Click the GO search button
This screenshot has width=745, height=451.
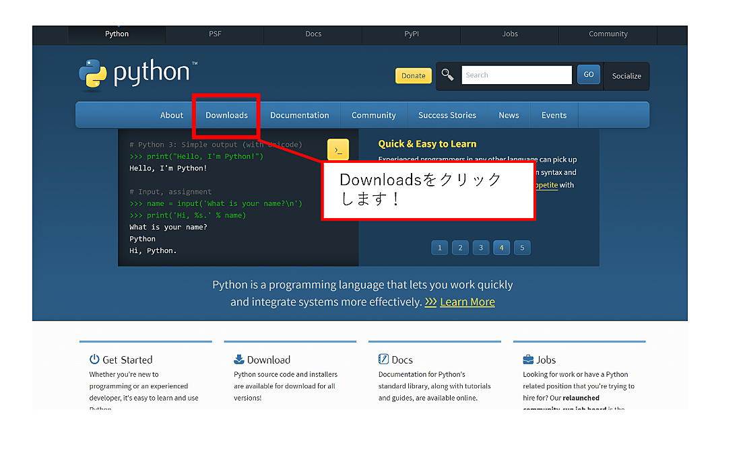589,75
